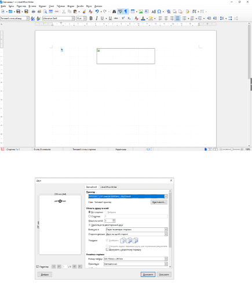Toggle Bold formatting in the toolbar
This screenshot has height=290, width=252.
[91, 19]
